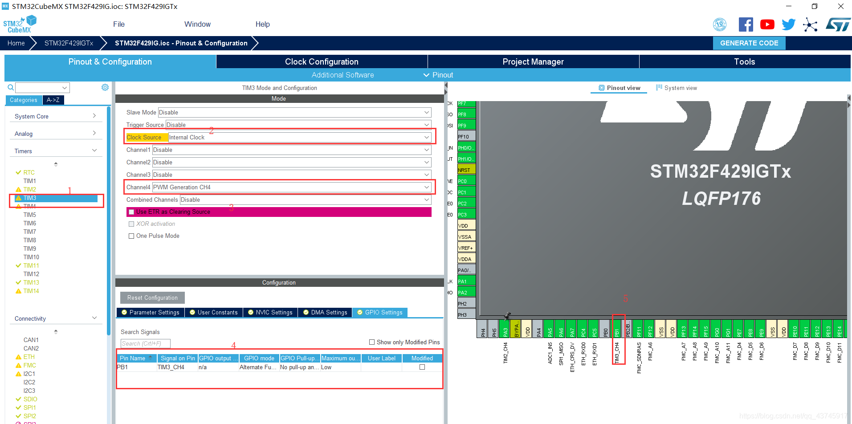The image size is (852, 424).
Task: Click the PA4 pin on chip
Action: [x=538, y=329]
